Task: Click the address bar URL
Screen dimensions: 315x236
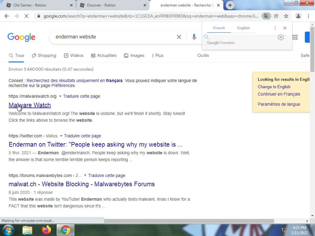Action: coord(151,16)
